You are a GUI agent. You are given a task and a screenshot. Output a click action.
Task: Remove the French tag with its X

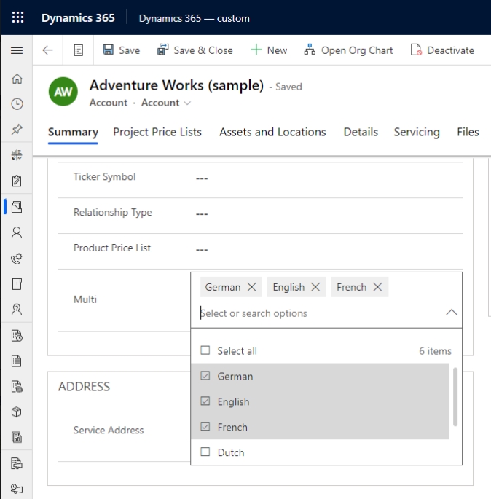coord(377,287)
